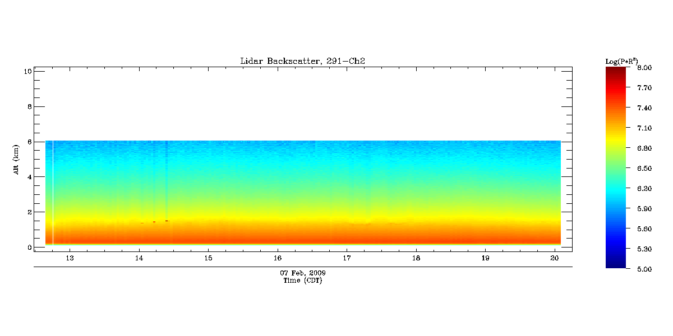Click the date label '07 Feb, 2009'
This screenshot has width=673, height=336.
(x=303, y=273)
